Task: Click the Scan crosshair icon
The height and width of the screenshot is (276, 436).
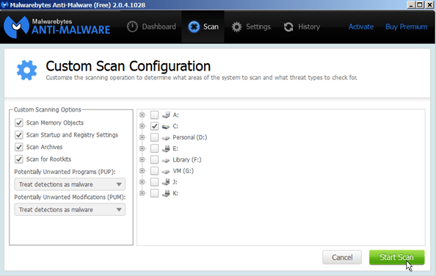Action: [x=194, y=26]
